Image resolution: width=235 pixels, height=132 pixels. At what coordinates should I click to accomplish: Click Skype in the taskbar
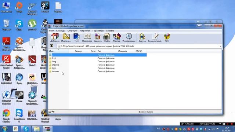tap(26, 129)
